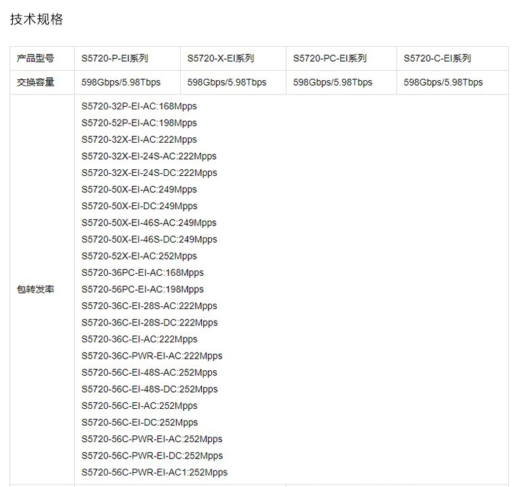Select line S5720-56C-PWR-EI-AC1:252Mpps
This screenshot has width=513, height=487.
pyautogui.click(x=154, y=472)
